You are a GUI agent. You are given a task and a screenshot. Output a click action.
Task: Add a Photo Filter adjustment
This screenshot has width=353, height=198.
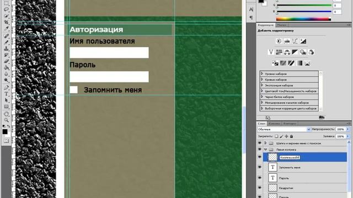click(303, 52)
